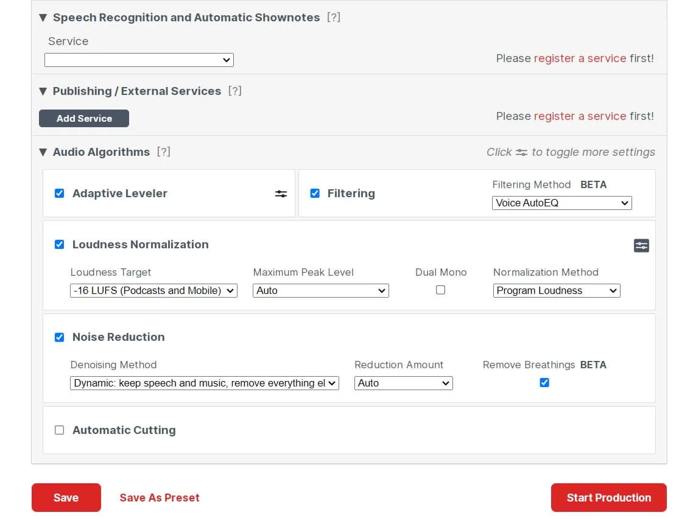
Task: Click the Add Service button
Action: 84,119
